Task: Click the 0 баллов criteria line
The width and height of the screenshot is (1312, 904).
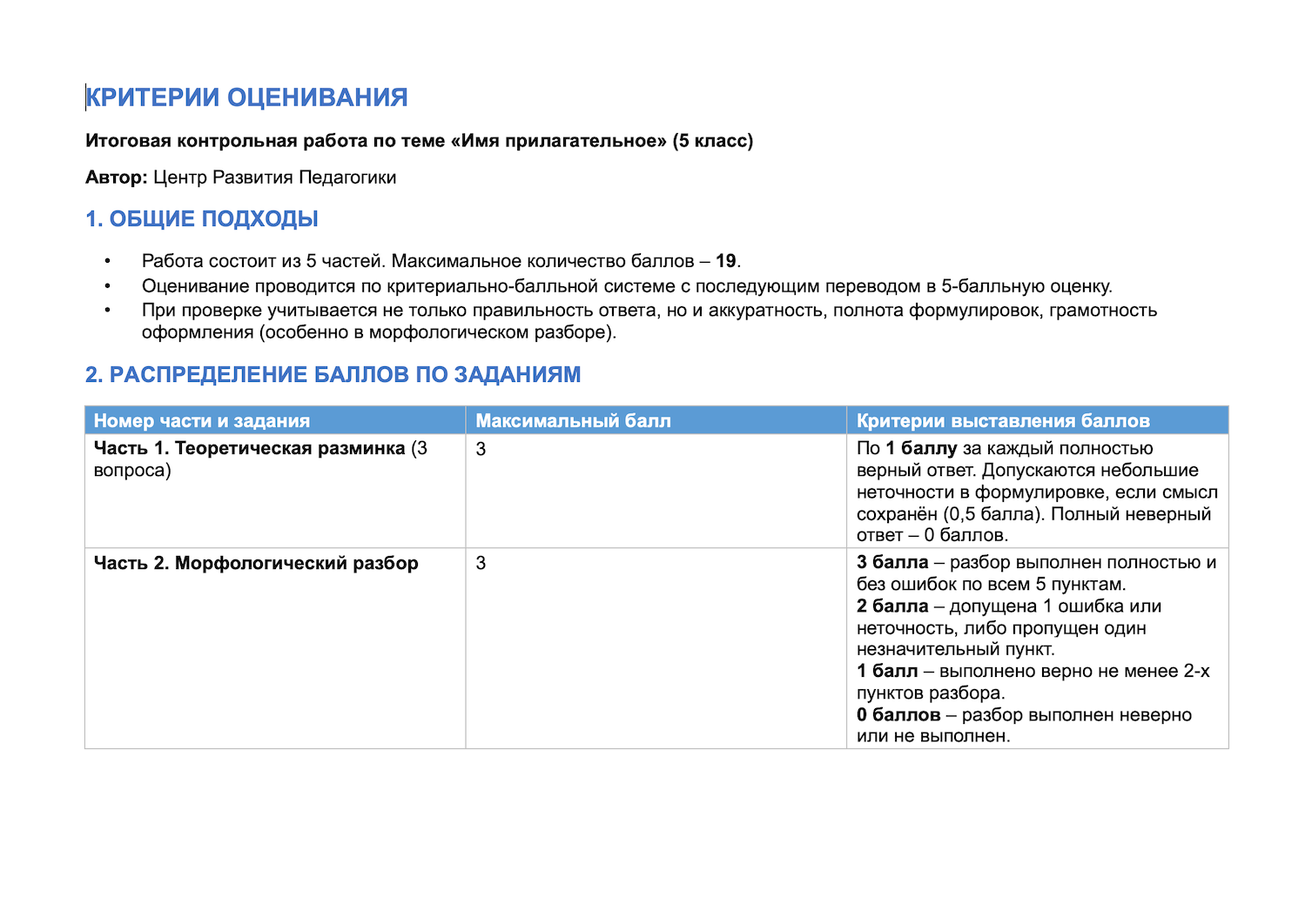Action: (1024, 726)
